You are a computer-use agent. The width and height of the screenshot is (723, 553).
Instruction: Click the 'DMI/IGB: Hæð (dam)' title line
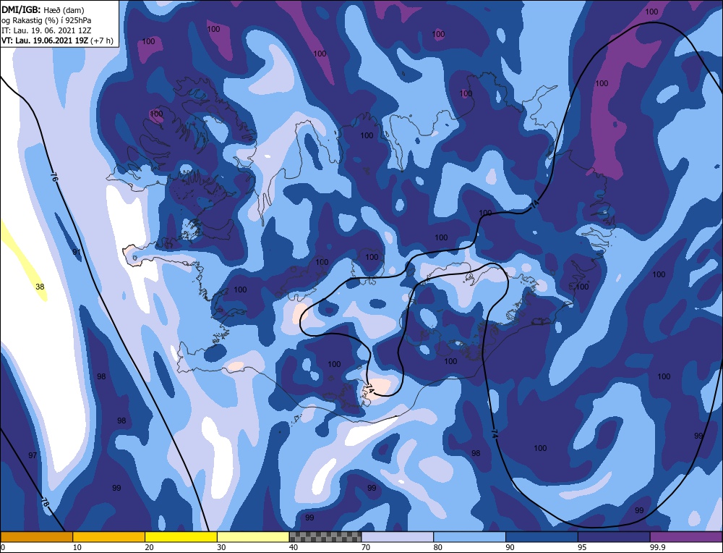tap(43, 10)
